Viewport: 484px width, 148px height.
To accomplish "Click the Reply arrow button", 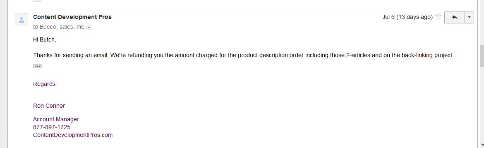I will pos(454,17).
